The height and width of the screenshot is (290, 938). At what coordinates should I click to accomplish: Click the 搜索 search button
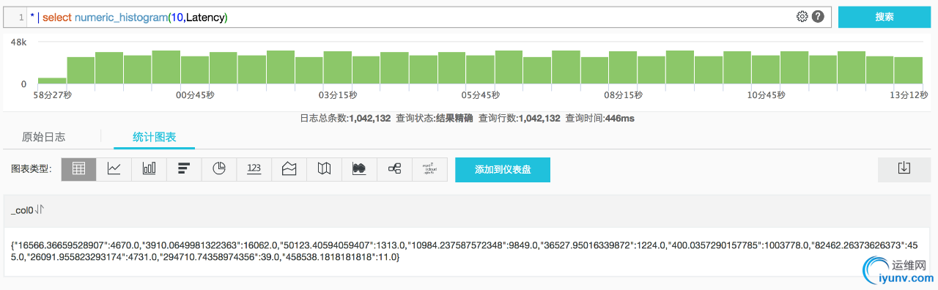885,17
